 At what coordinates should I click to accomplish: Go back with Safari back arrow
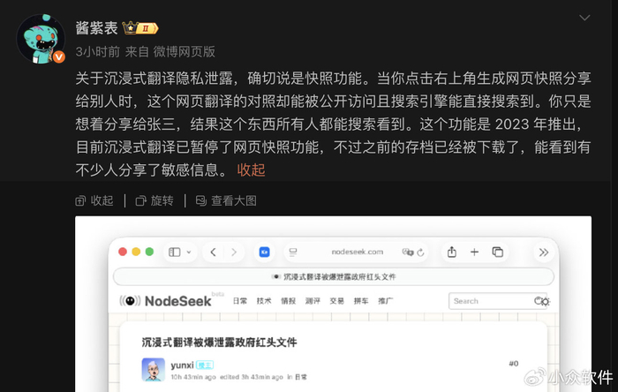pos(214,253)
